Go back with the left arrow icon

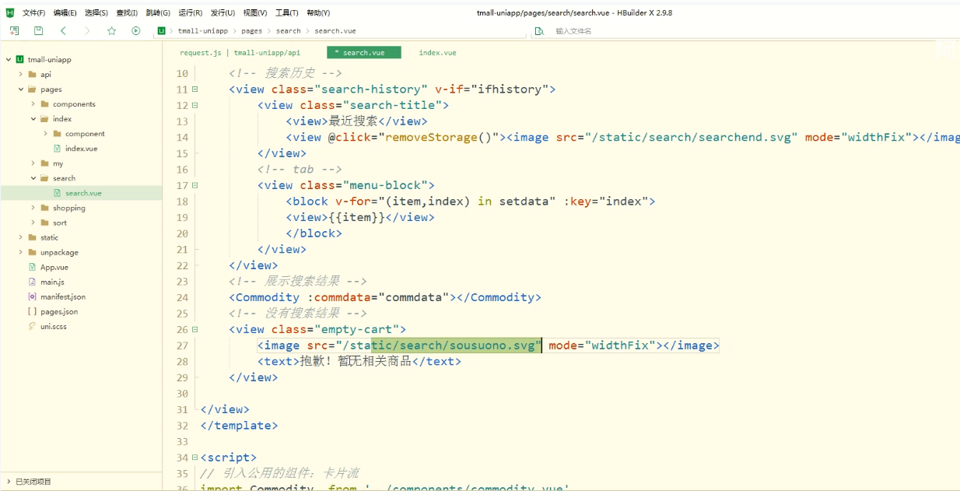63,30
